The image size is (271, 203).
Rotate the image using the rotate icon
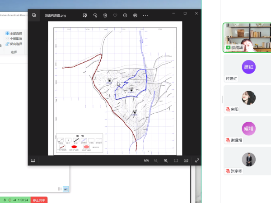point(95,15)
